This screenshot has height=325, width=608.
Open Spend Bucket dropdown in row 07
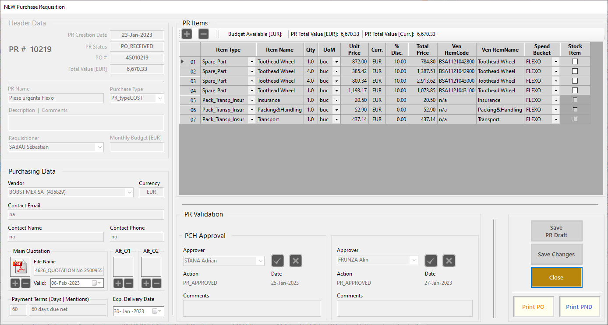556,119
